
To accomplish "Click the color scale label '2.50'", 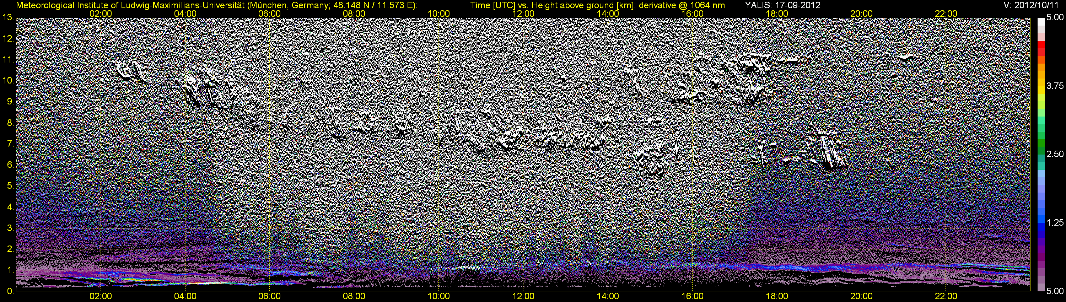I will [1055, 154].
